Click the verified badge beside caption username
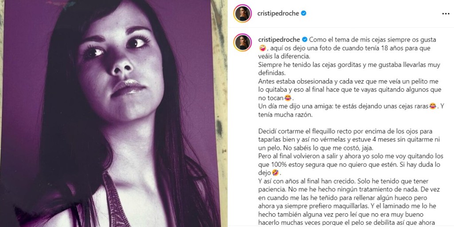The width and height of the screenshot is (454, 227). (x=305, y=39)
